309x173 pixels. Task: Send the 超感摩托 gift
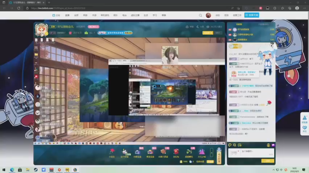(189, 153)
